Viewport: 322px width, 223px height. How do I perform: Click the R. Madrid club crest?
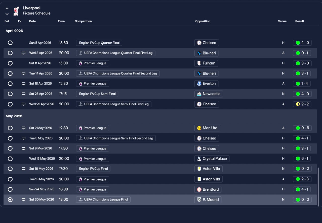coord(199,200)
